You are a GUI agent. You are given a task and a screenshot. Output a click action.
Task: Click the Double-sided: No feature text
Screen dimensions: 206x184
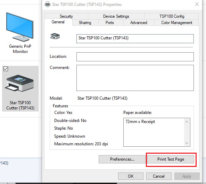click(x=70, y=121)
